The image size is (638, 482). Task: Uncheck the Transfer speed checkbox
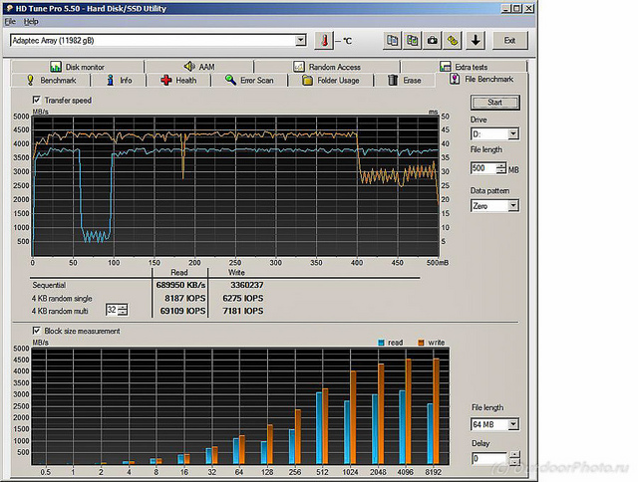[38, 100]
